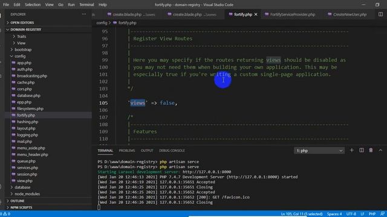Switch to the CreateNewUser.php tab
The height and width of the screenshot is (217, 387).
click(x=348, y=14)
